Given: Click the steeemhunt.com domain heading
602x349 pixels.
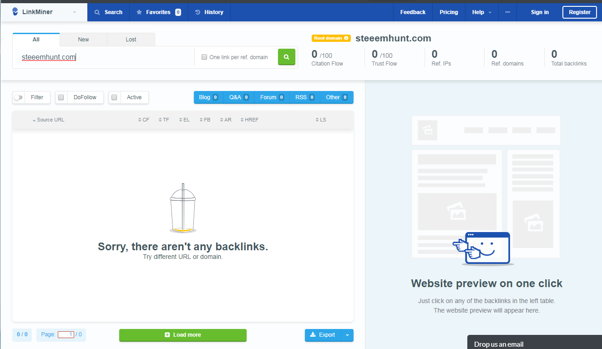Looking at the screenshot, I should click(393, 39).
